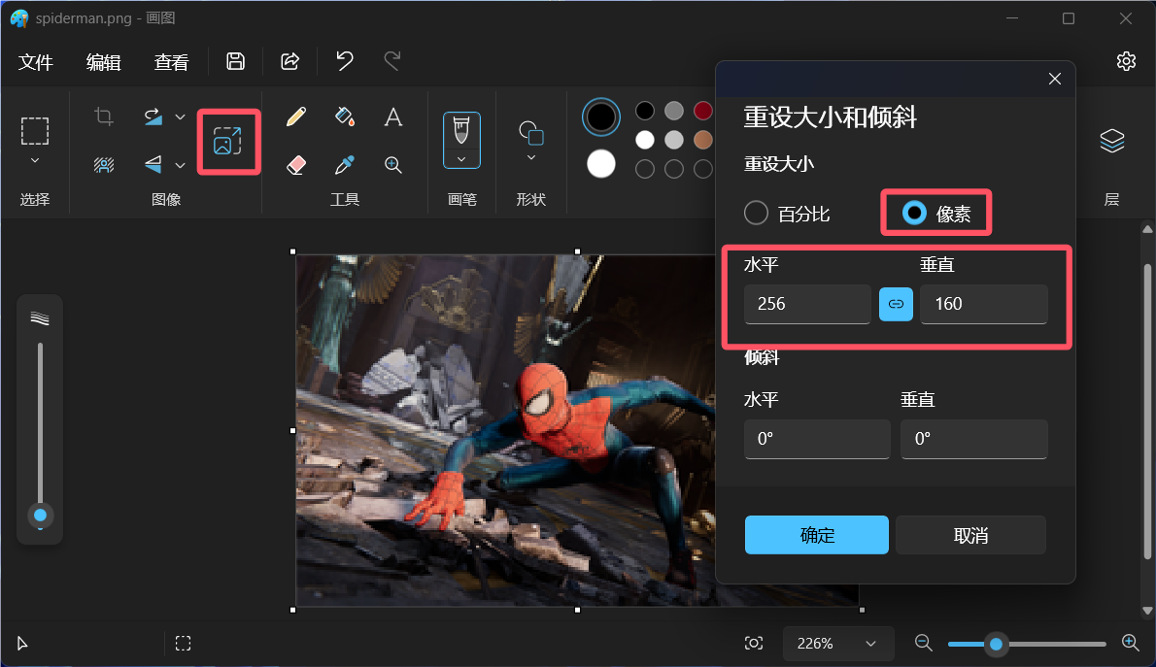Click the save disk icon
The height and width of the screenshot is (667, 1156).
tap(235, 61)
